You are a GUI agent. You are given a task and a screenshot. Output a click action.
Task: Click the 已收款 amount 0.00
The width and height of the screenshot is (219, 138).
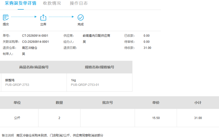pos(147,36)
